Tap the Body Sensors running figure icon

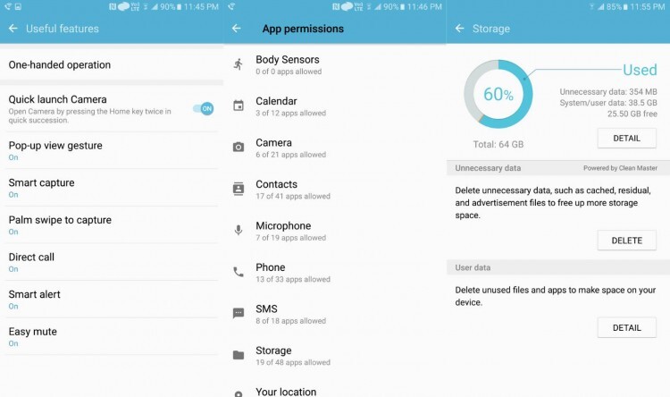pyautogui.click(x=238, y=64)
